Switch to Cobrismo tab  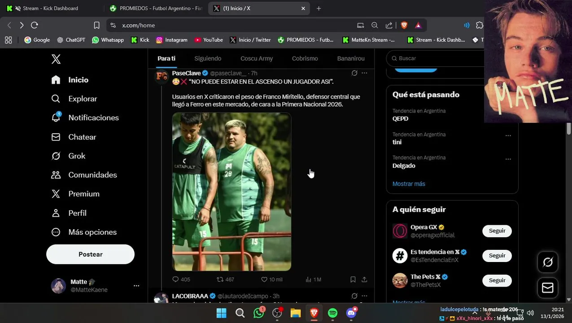305,58
